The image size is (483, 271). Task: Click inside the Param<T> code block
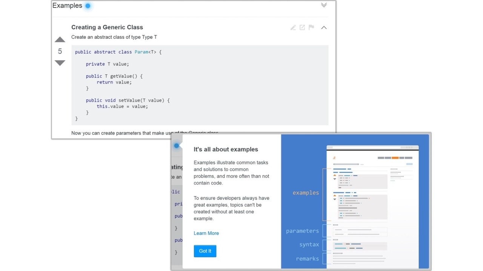200,85
